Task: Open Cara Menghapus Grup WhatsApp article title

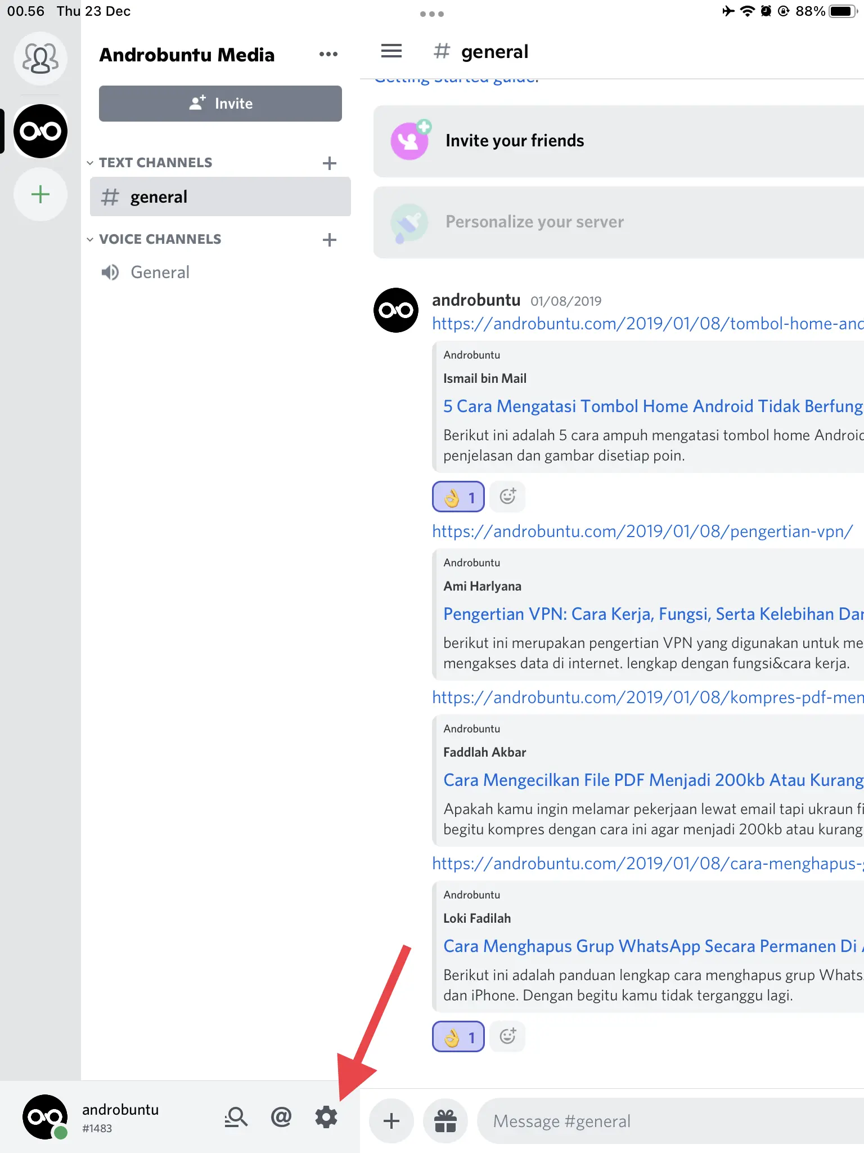Action: [x=653, y=946]
